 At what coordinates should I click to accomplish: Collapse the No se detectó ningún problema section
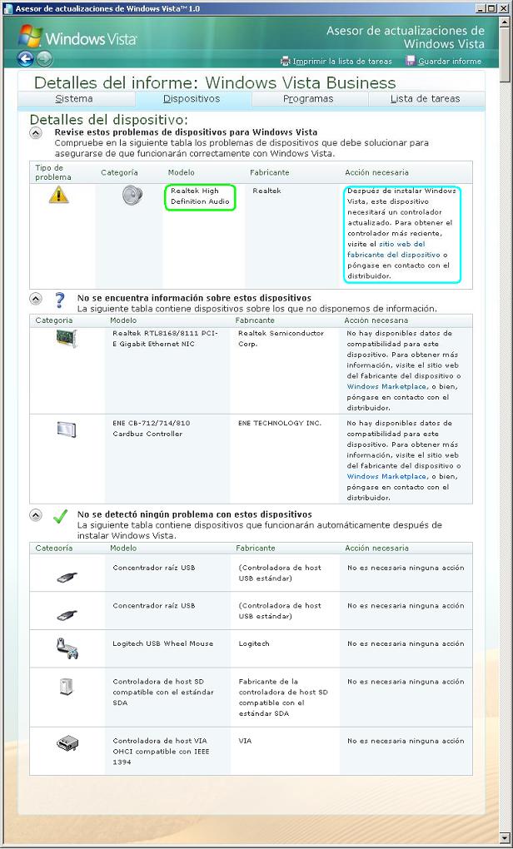point(35,515)
